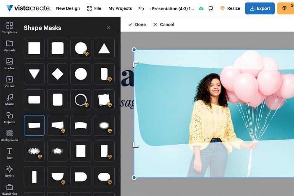Viewport: 294px width, 196px height.
Task: Open the Styles sidebar panel
Action: 9,172
